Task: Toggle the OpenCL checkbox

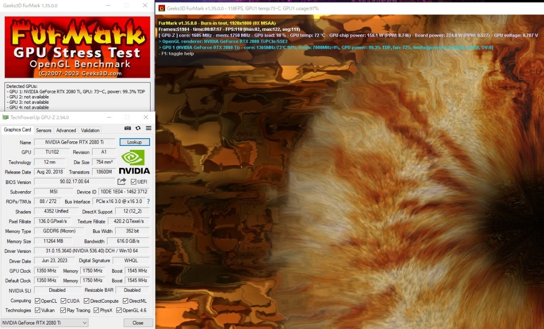Action: click(x=38, y=301)
